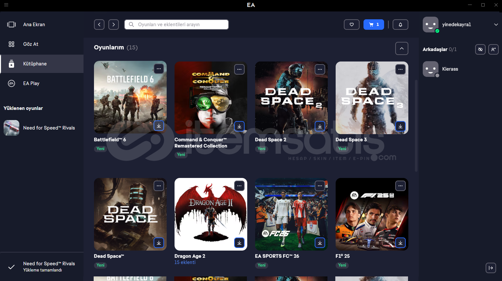Open notifications bell
The width and height of the screenshot is (502, 281).
pos(400,25)
